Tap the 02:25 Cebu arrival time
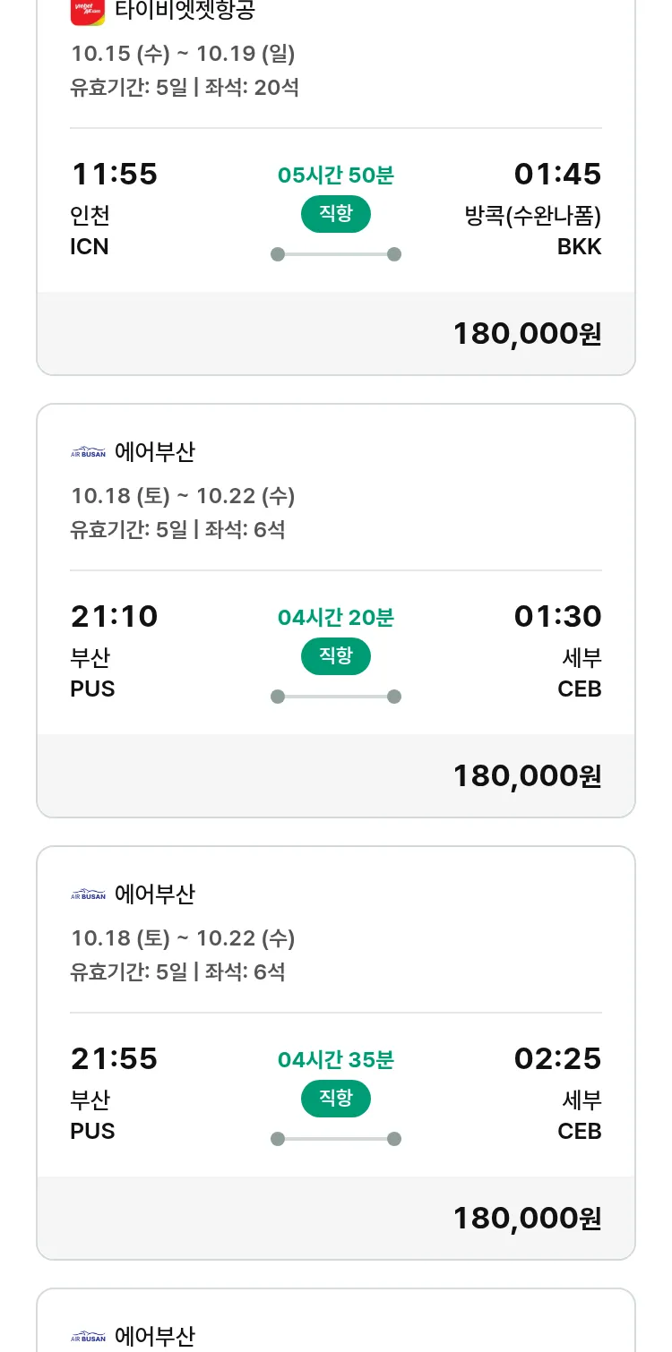Viewport: 672px width, 1352px height. tap(557, 1058)
